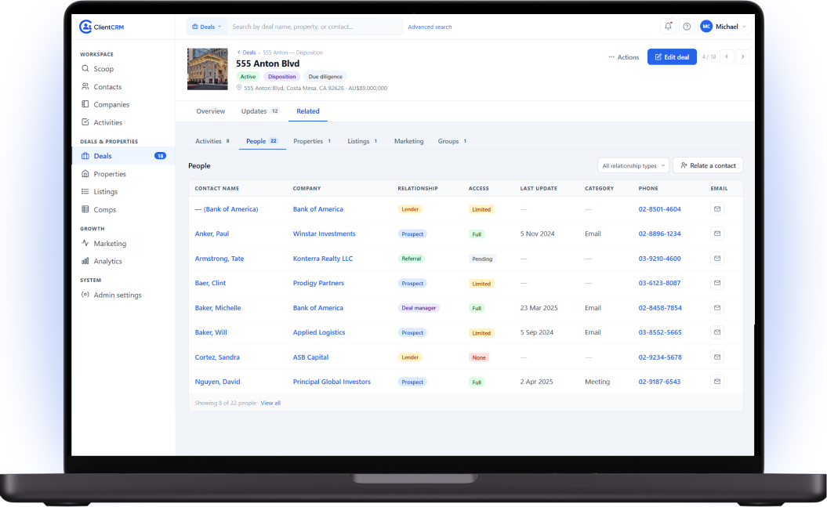Image resolution: width=827 pixels, height=507 pixels.
Task: Click email icon for Cortez, Sandra
Action: [716, 357]
